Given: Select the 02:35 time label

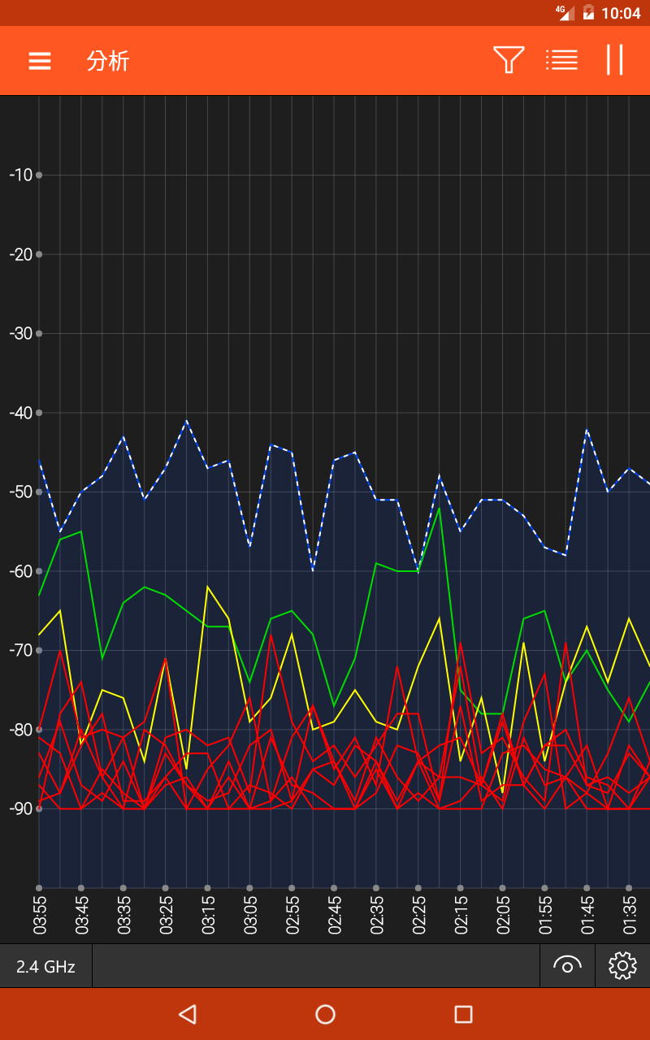Looking at the screenshot, I should (377, 915).
